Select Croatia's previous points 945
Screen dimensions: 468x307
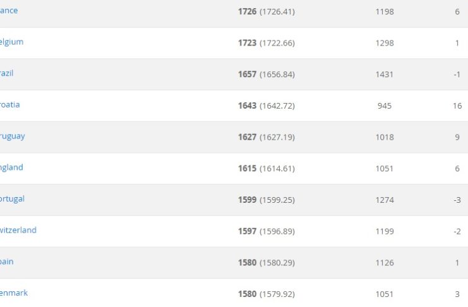[x=384, y=105]
